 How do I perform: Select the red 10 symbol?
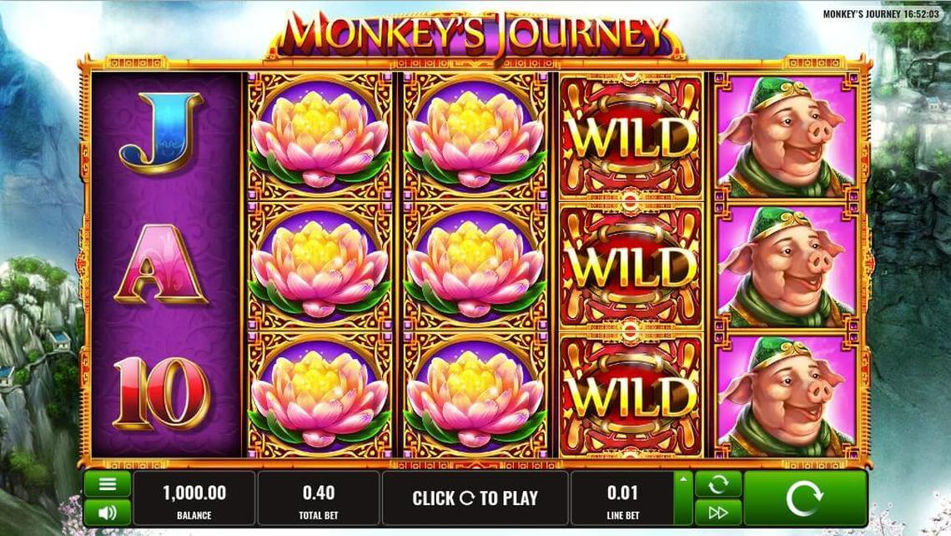pos(161,393)
